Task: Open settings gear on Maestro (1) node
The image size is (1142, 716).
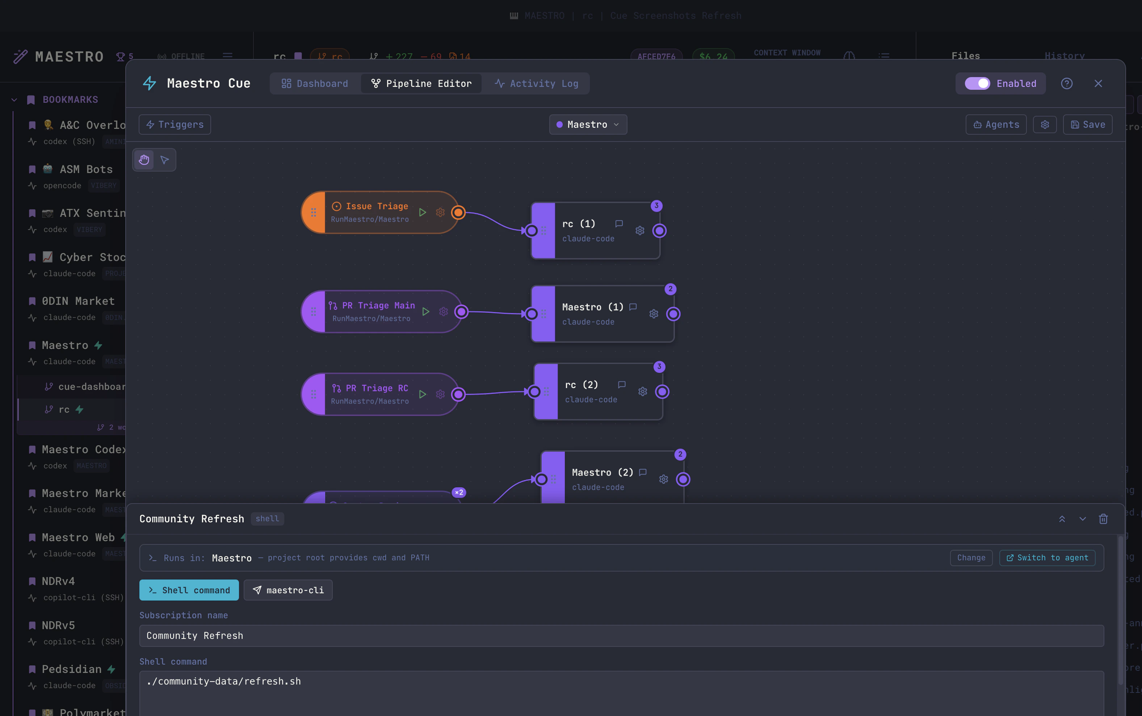Action: click(x=654, y=314)
